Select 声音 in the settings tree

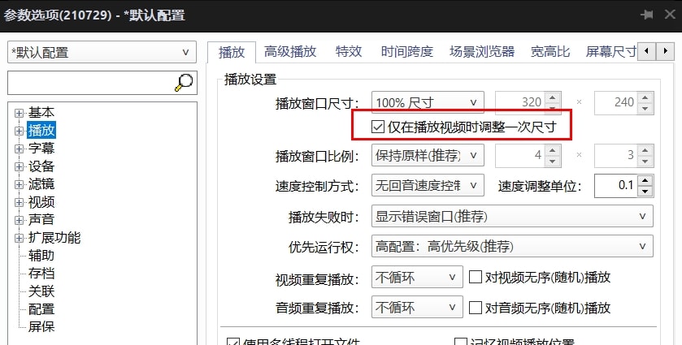click(41, 219)
